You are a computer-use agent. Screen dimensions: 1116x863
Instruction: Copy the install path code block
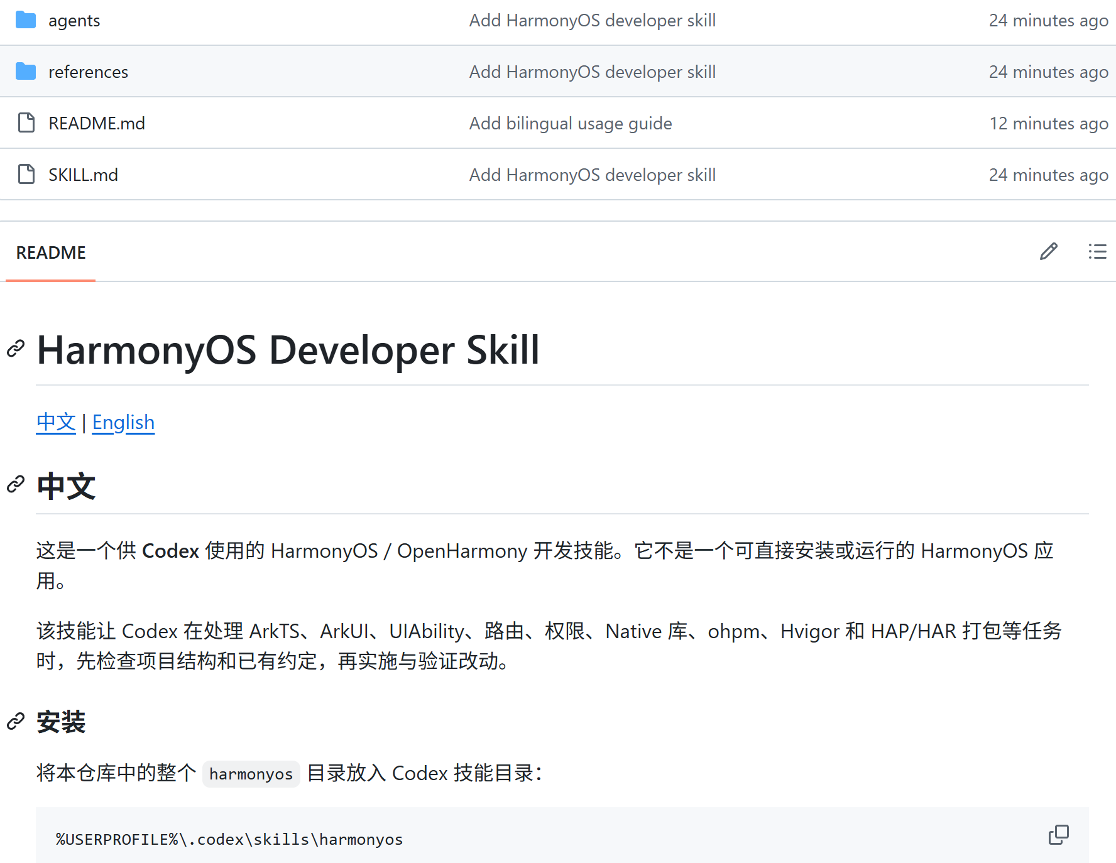point(1059,835)
